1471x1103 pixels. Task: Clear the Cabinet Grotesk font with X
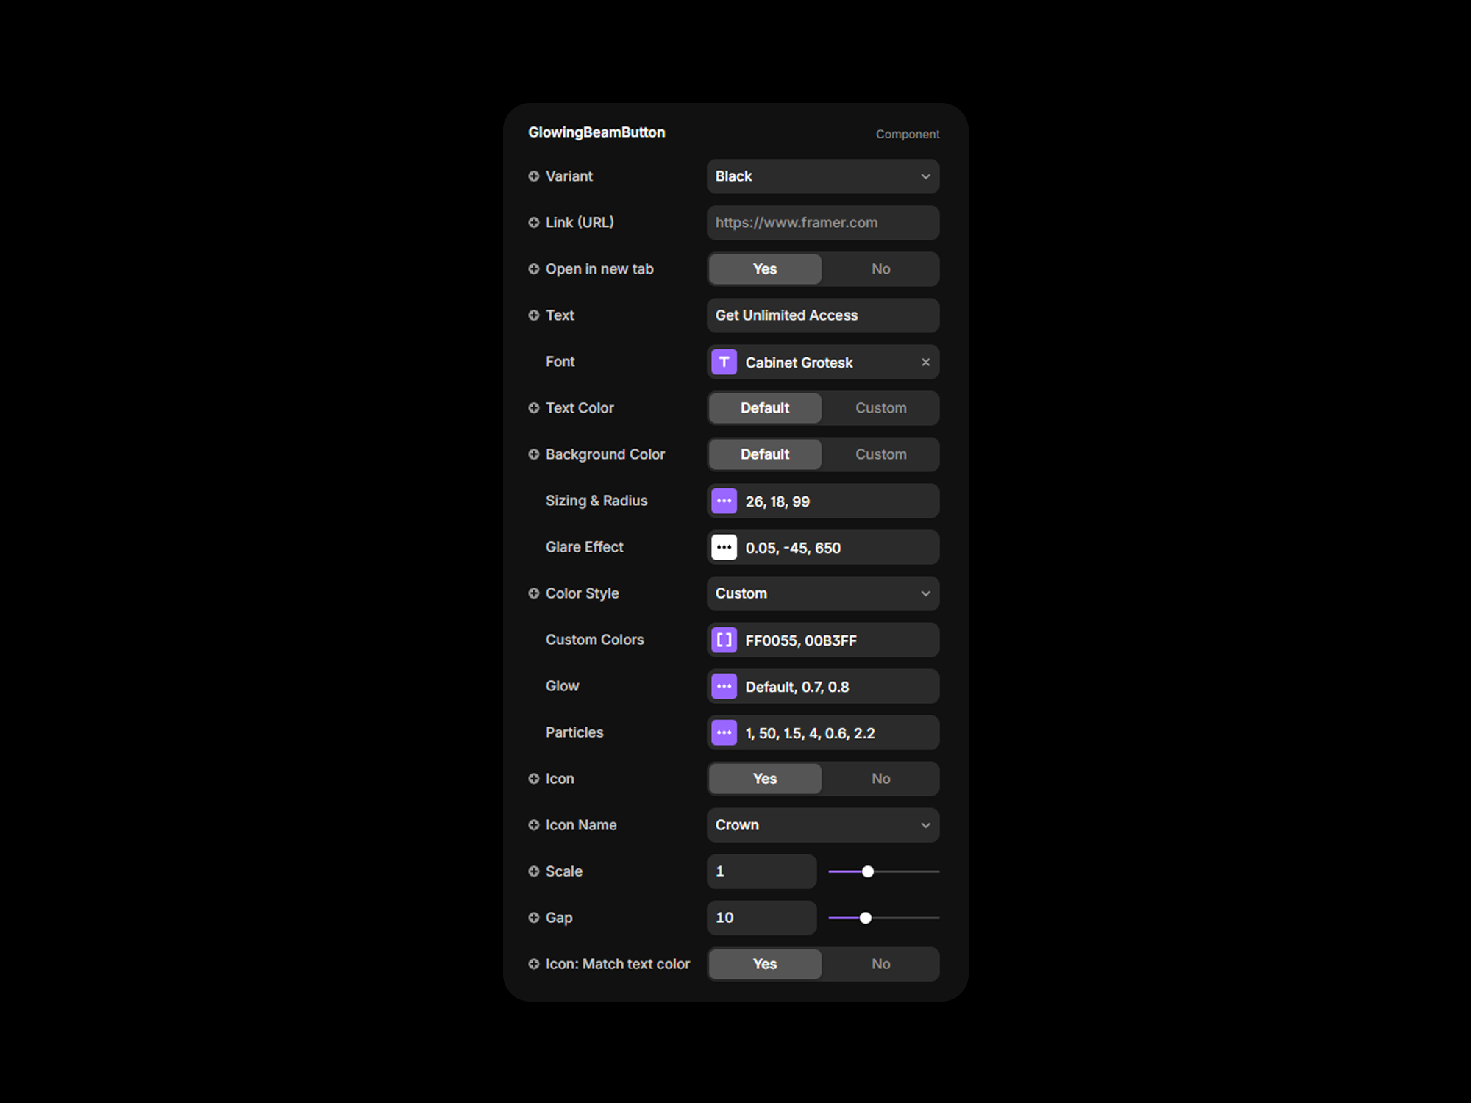tap(925, 362)
